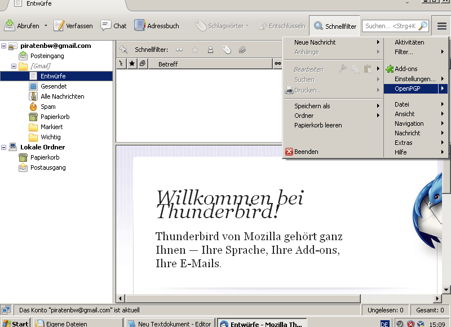Image resolution: width=451 pixels, height=327 pixels.
Task: Click the Suchen search field
Action: click(x=390, y=26)
